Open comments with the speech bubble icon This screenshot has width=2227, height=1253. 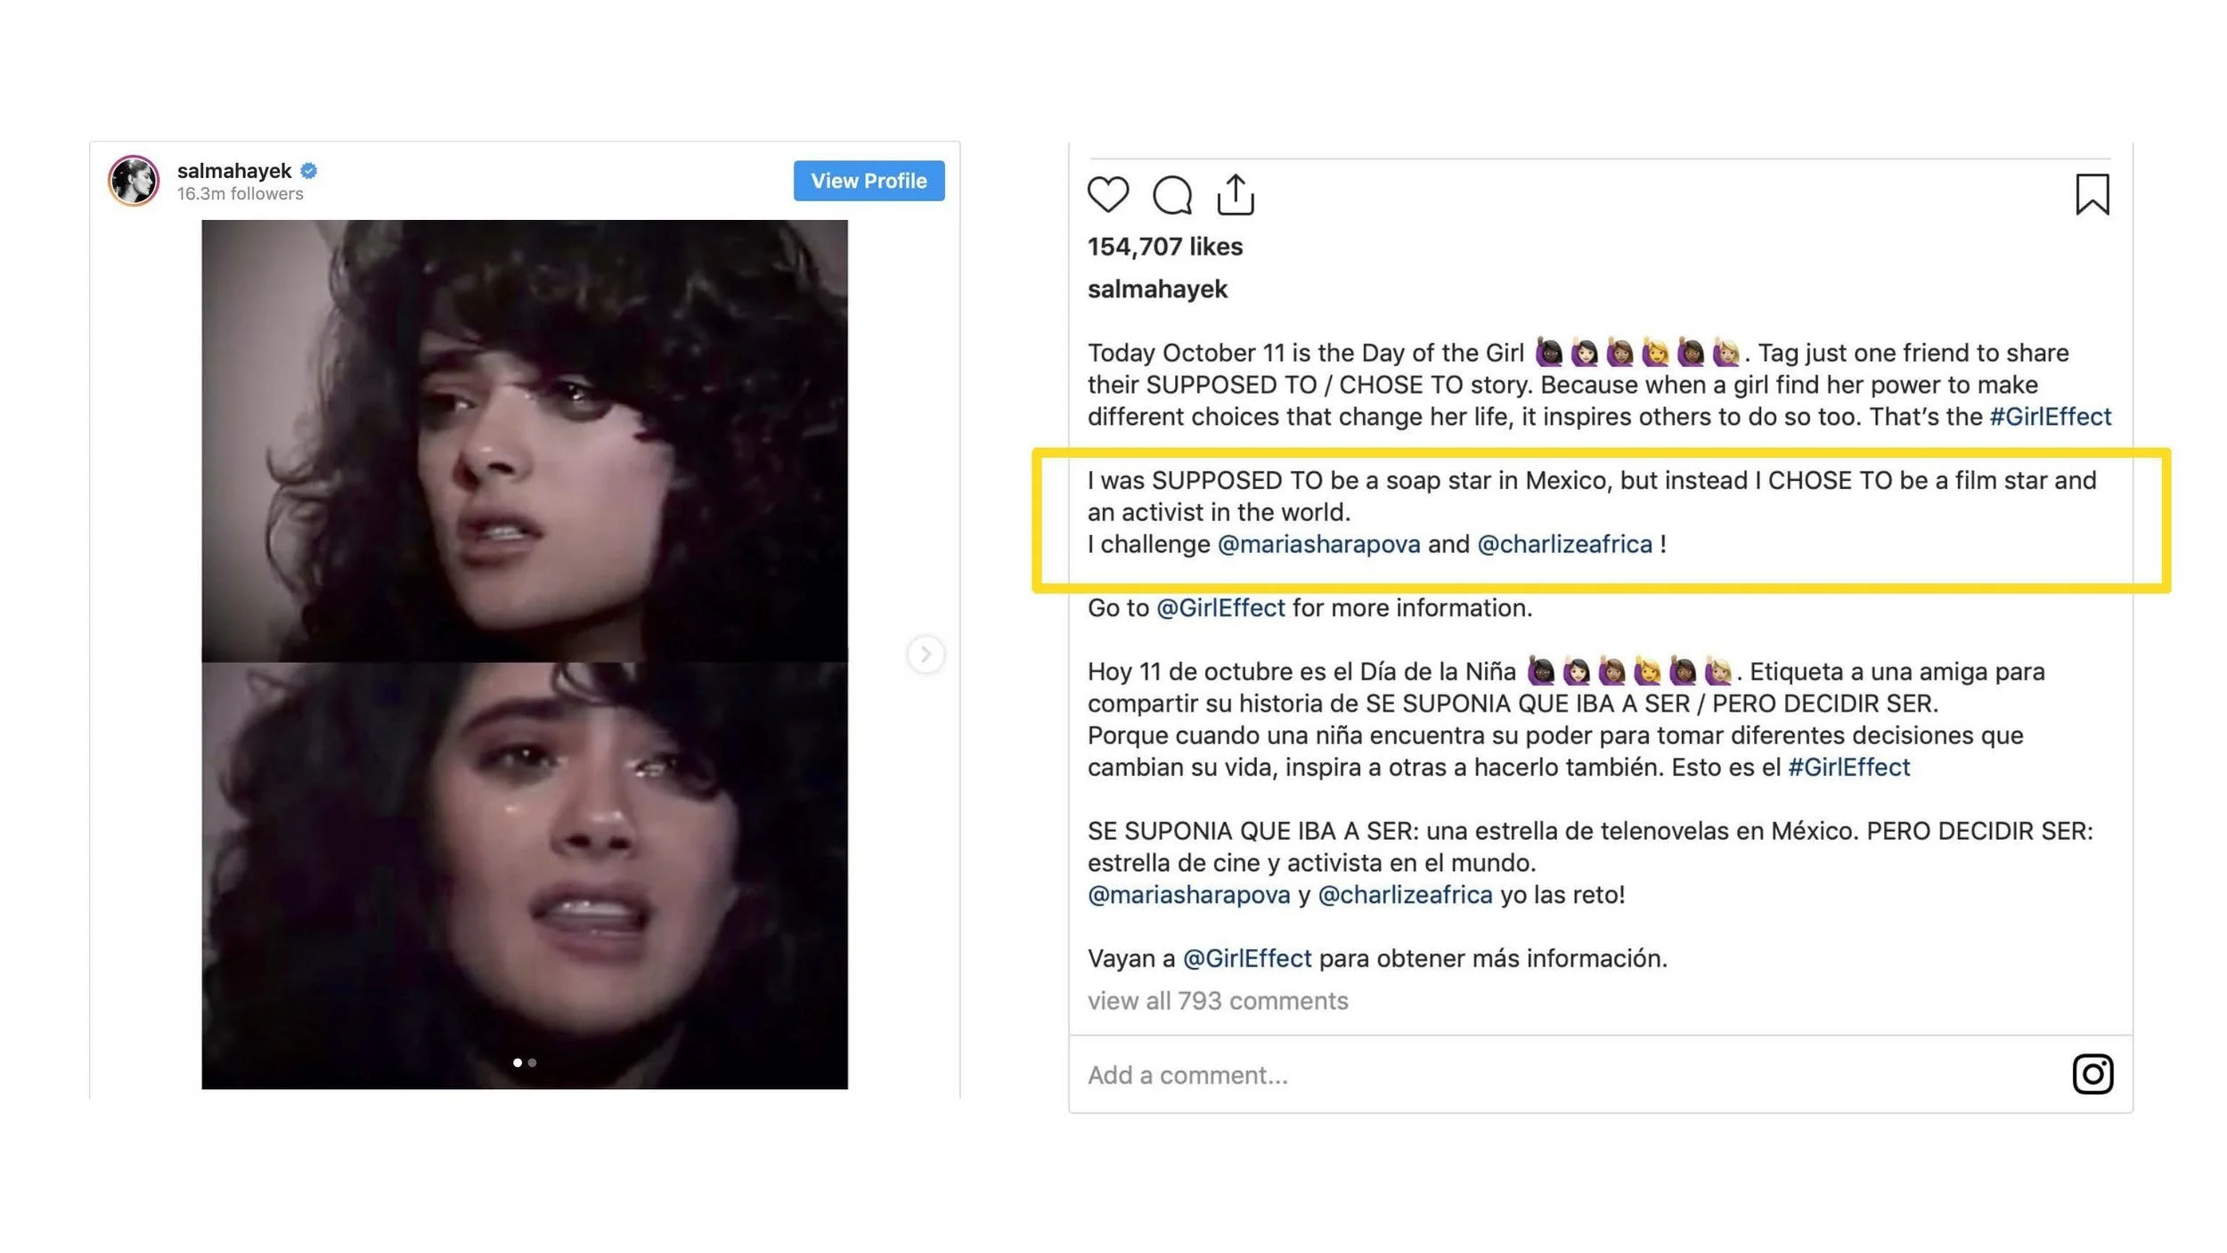1171,194
